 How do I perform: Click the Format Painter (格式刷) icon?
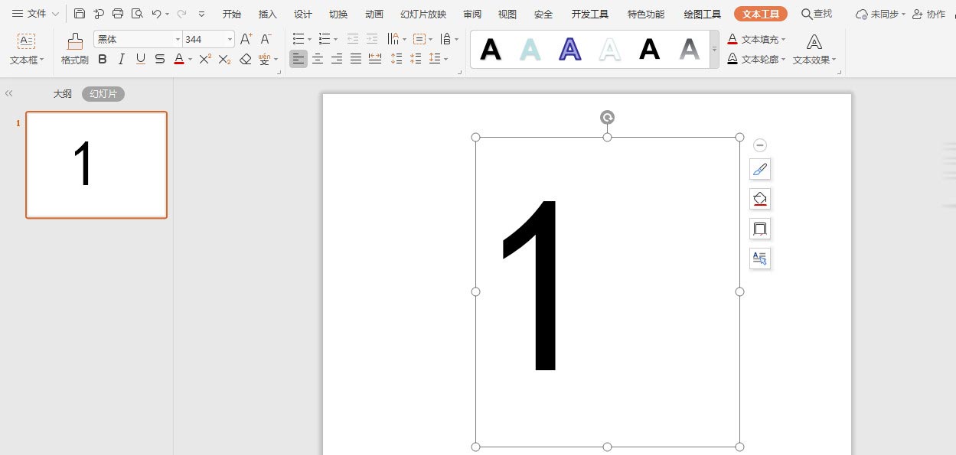coord(74,41)
